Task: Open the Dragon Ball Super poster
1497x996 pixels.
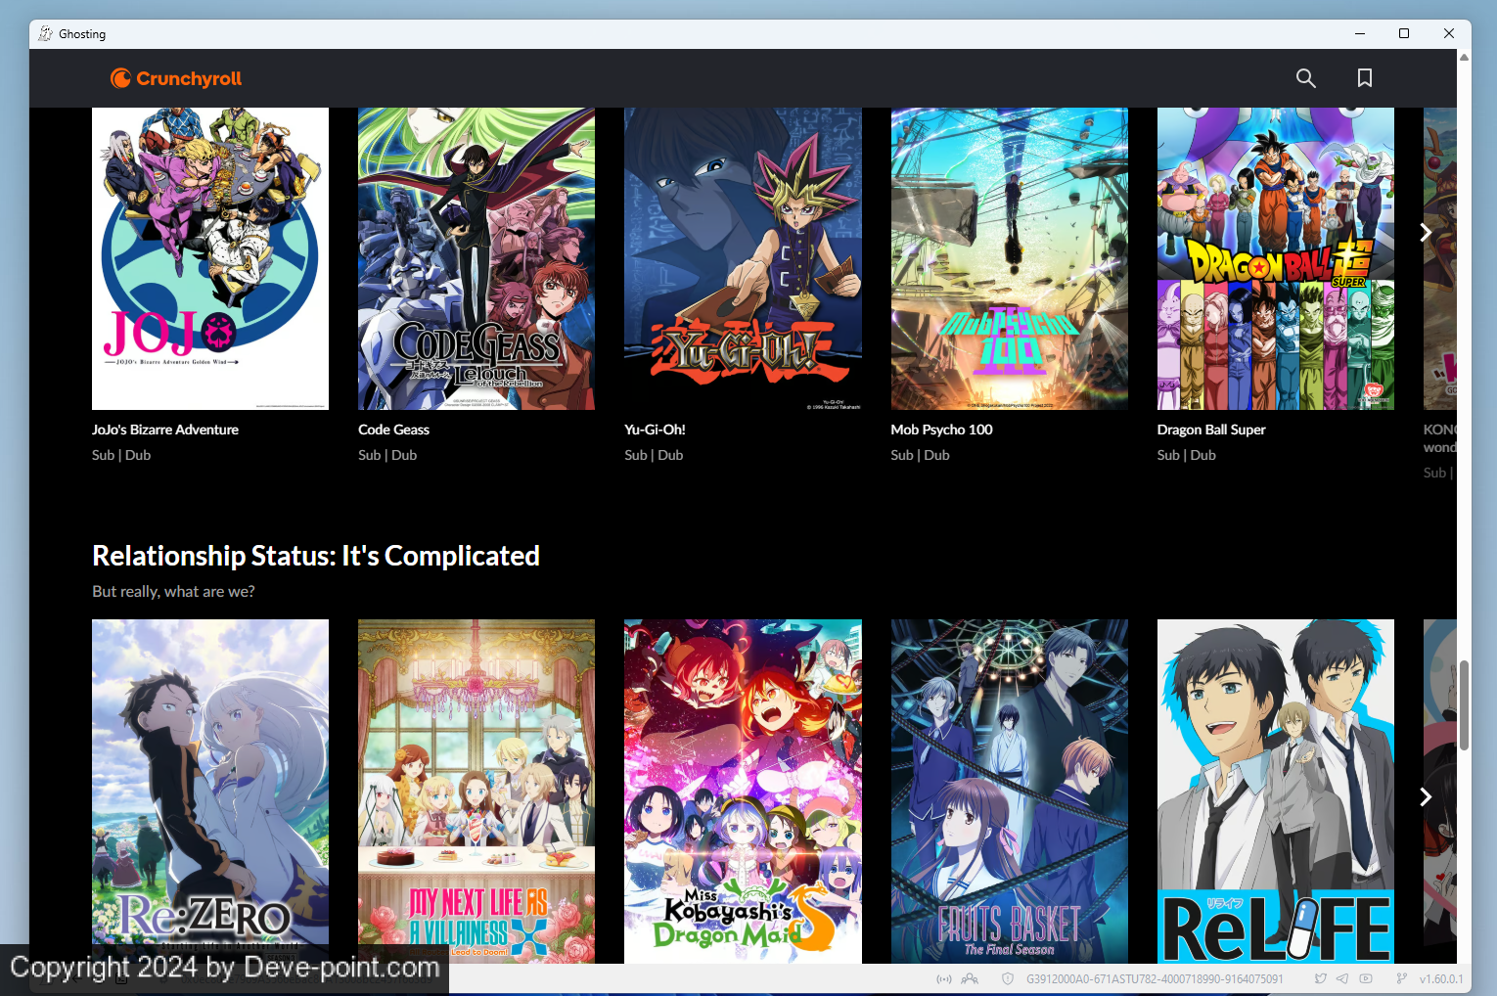Action: 1275,258
